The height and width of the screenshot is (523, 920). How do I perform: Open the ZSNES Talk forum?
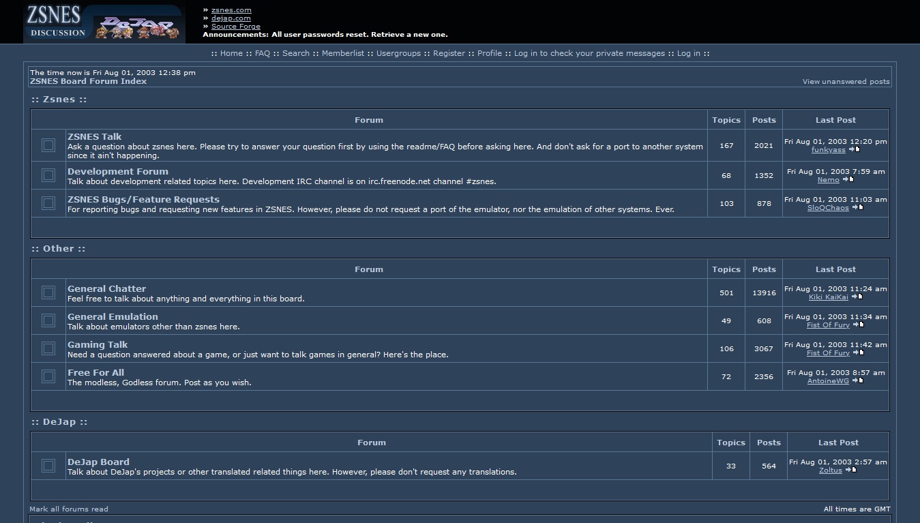pyautogui.click(x=95, y=136)
